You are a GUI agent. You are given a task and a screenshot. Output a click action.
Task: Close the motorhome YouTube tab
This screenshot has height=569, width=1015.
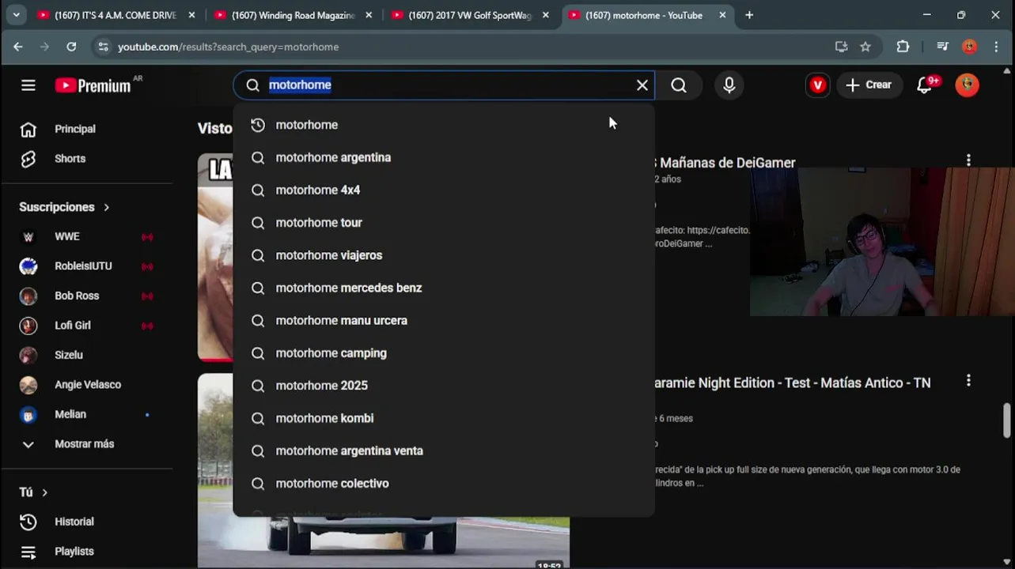tap(722, 15)
